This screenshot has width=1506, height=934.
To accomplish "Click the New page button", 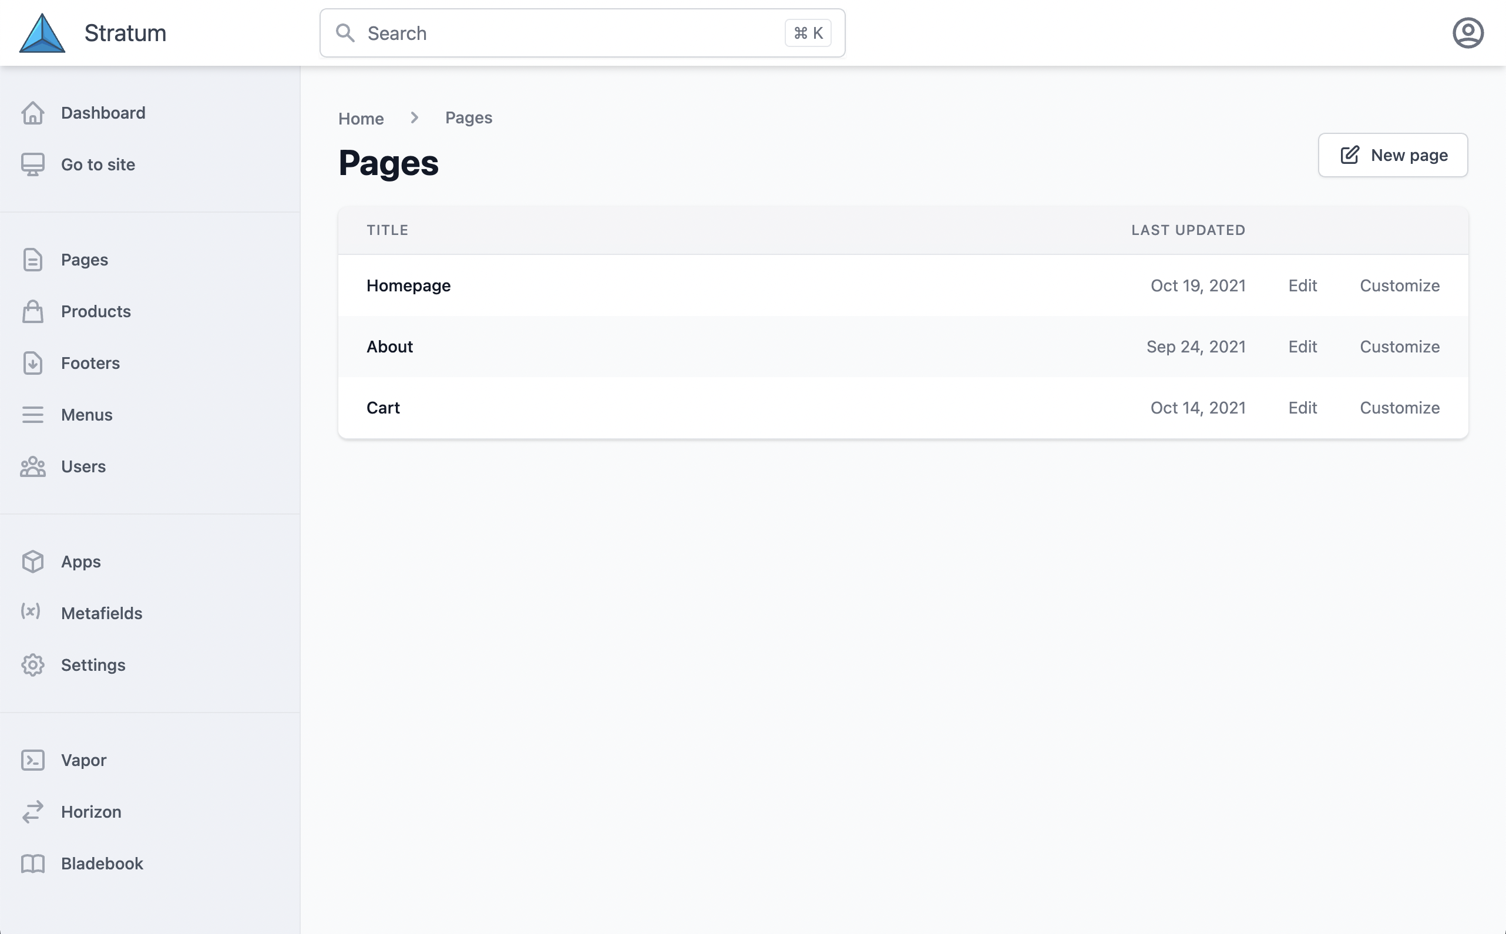I will [x=1392, y=155].
